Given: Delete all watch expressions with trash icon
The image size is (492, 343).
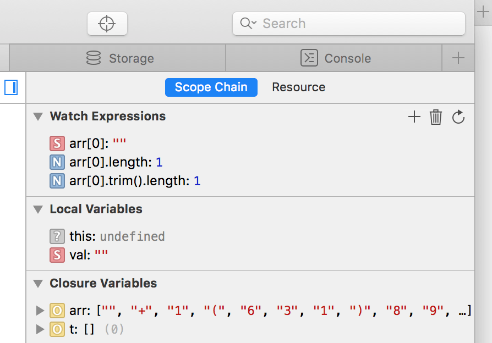Looking at the screenshot, I should 436,117.
